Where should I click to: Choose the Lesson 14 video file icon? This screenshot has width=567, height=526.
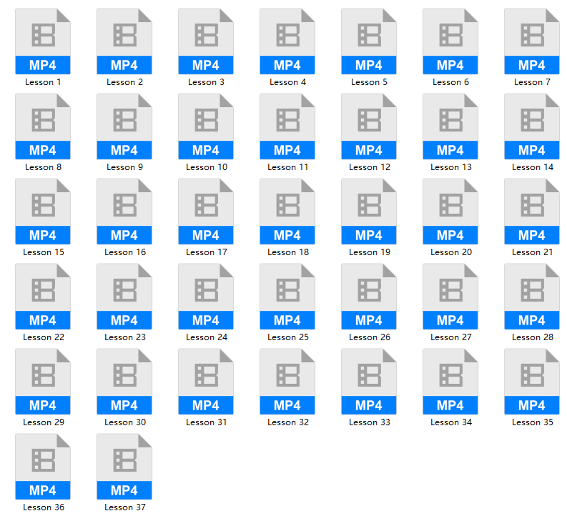click(532, 126)
